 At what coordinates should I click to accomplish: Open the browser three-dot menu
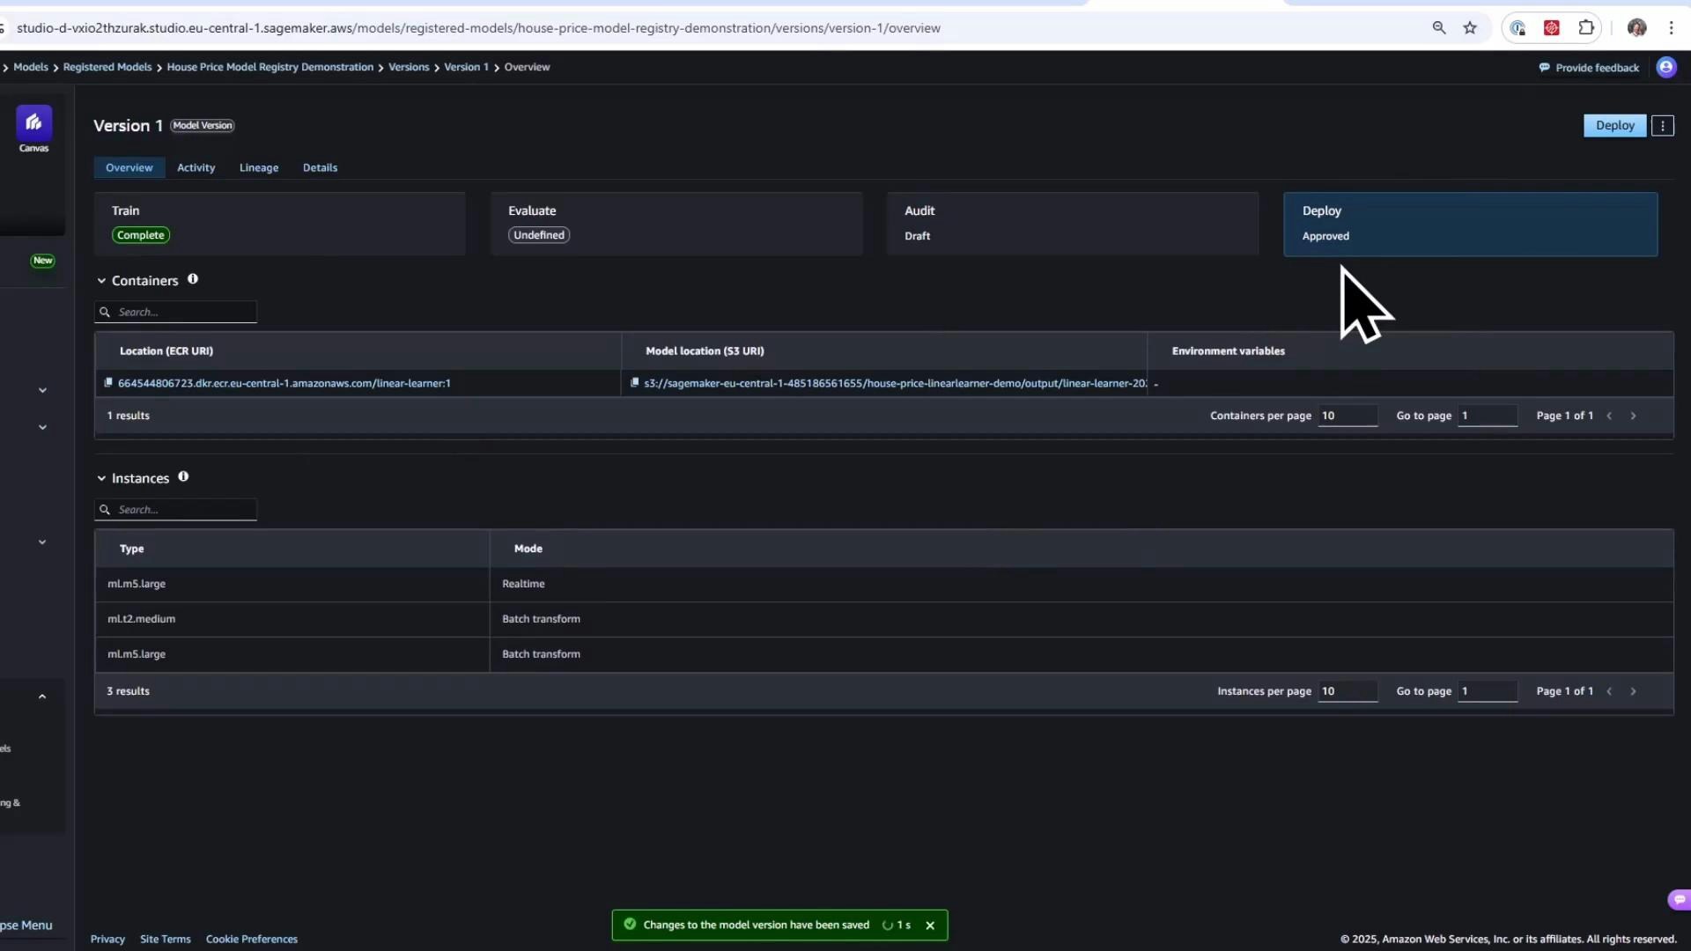click(x=1671, y=28)
